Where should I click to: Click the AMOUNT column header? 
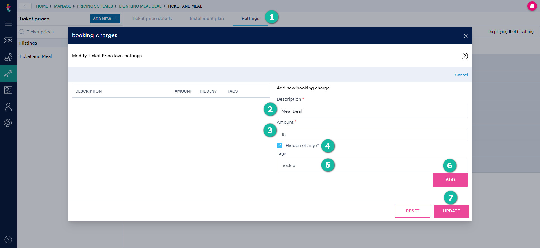(x=183, y=91)
